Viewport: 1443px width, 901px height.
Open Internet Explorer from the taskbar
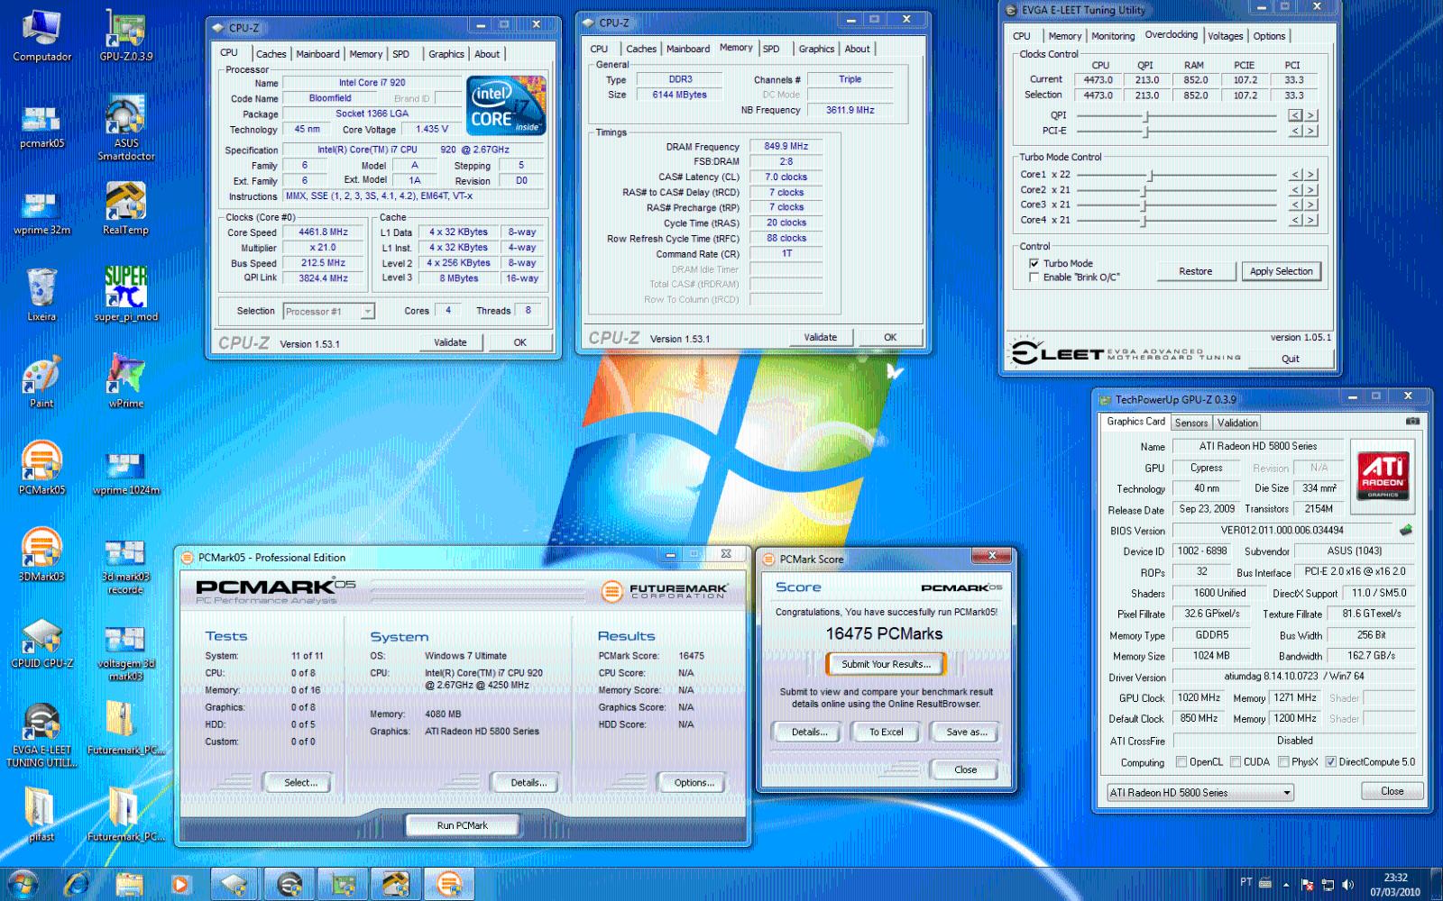(x=77, y=885)
